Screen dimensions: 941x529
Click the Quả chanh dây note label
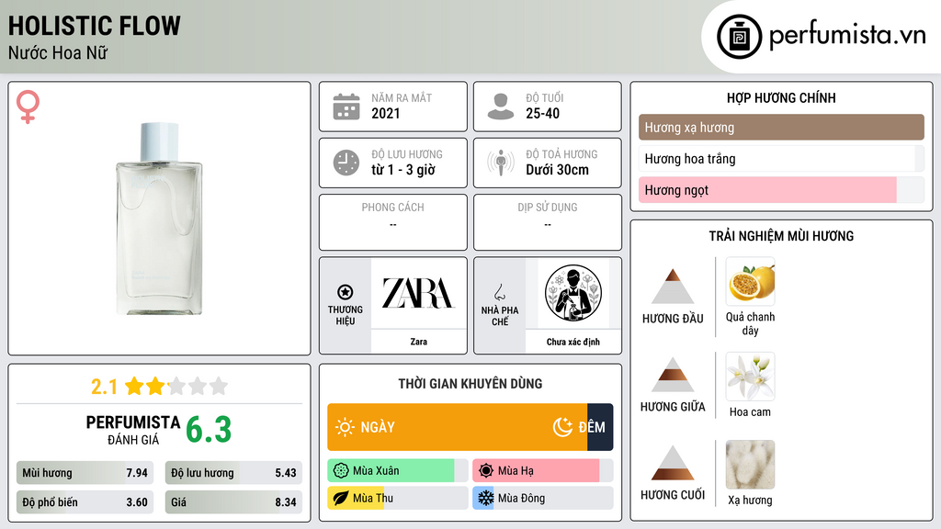(750, 323)
